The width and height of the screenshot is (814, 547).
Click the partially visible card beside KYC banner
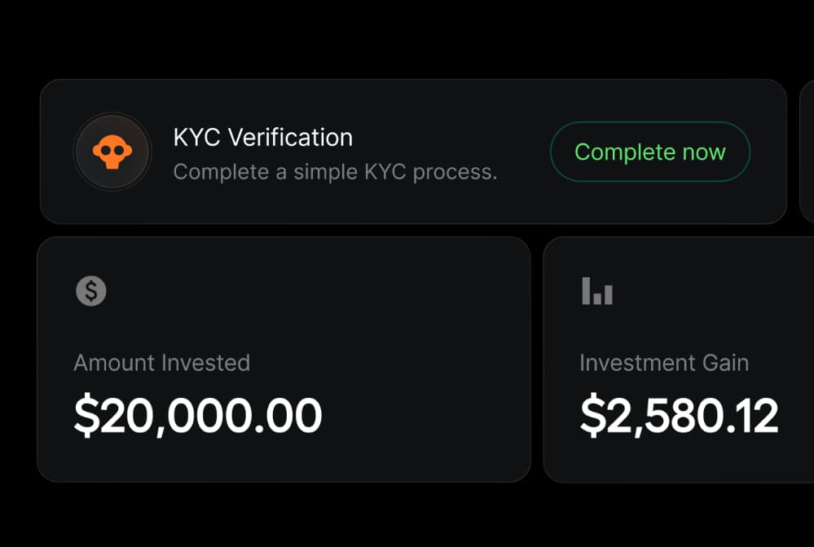pos(807,151)
